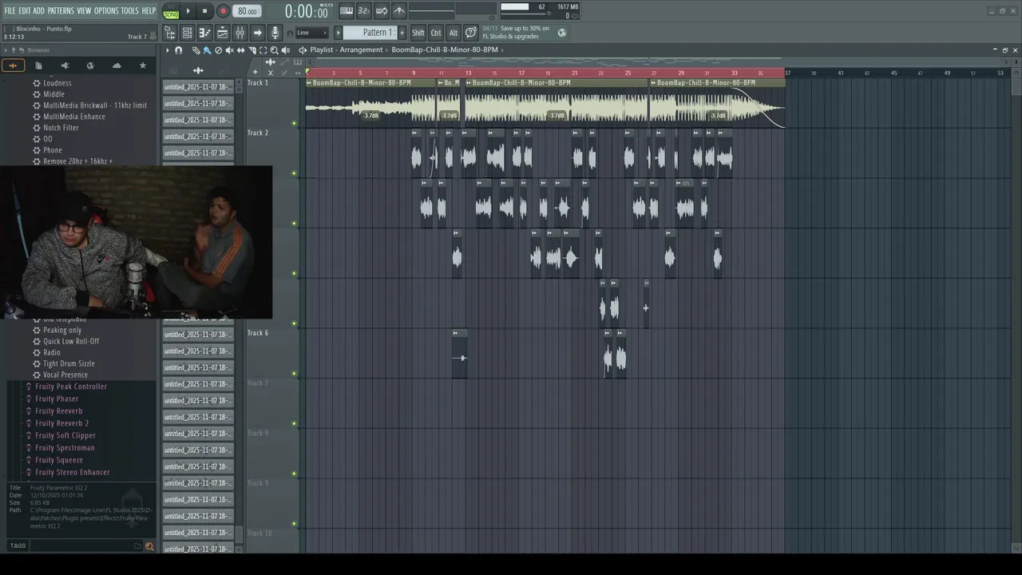Click the Browser sounds speaker tab icon
Image resolution: width=1022 pixels, height=575 pixels.
[x=65, y=65]
